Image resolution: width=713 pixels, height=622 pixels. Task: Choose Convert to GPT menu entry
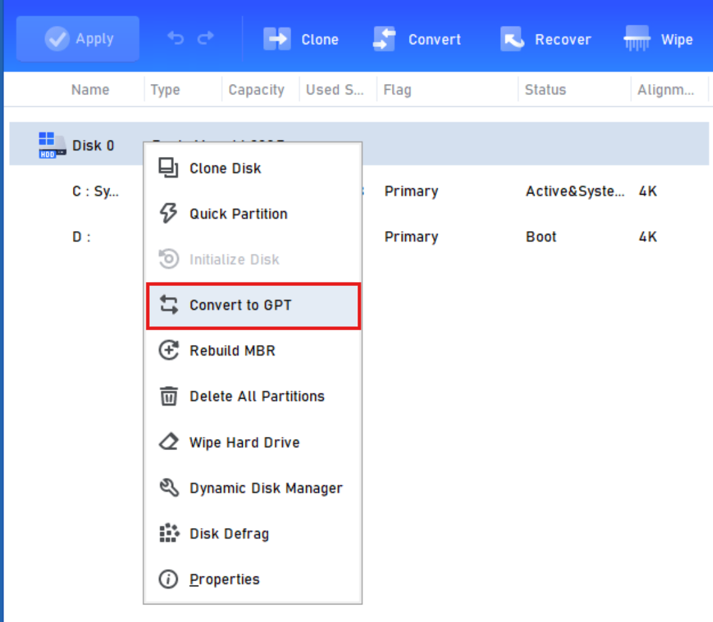pos(240,305)
